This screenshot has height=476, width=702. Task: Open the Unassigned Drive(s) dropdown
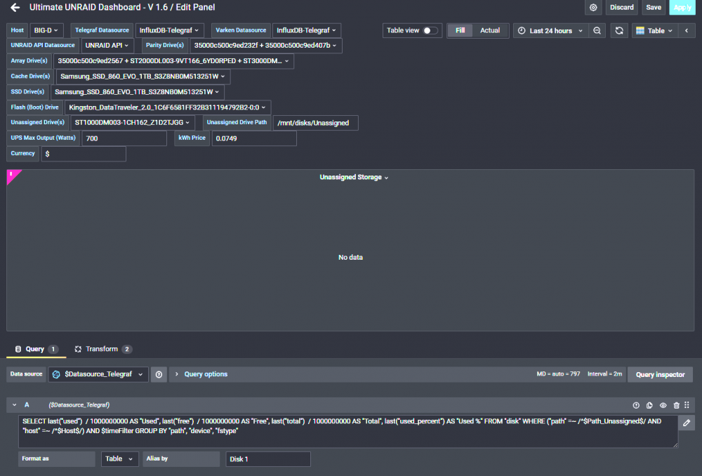click(x=132, y=123)
